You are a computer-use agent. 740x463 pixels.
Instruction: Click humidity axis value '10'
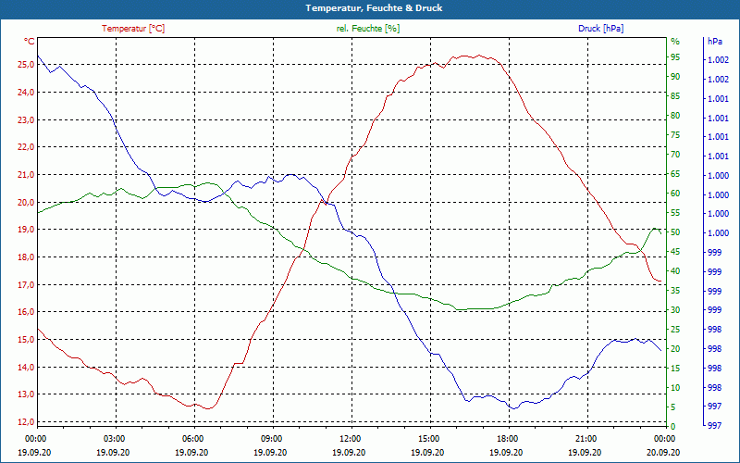675,388
